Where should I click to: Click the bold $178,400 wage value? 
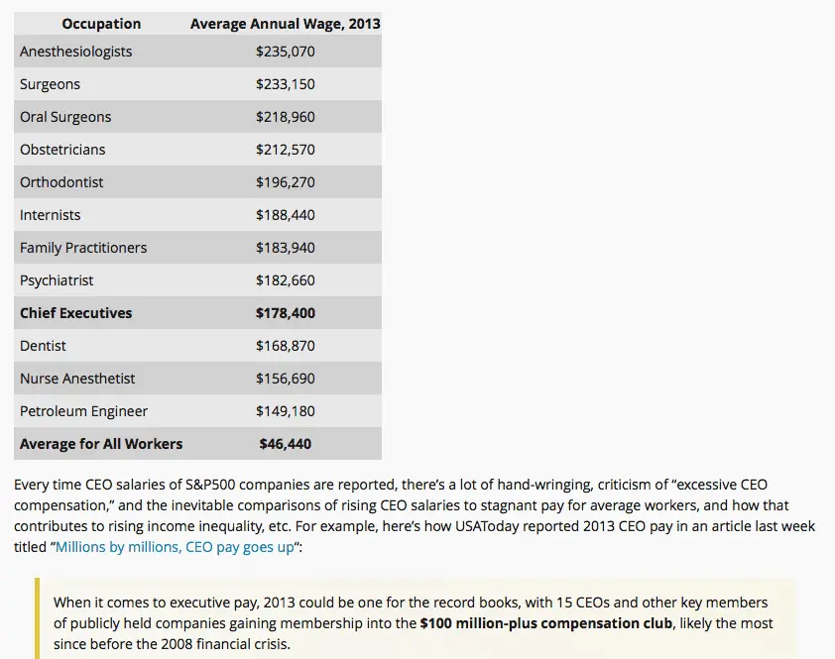(286, 313)
